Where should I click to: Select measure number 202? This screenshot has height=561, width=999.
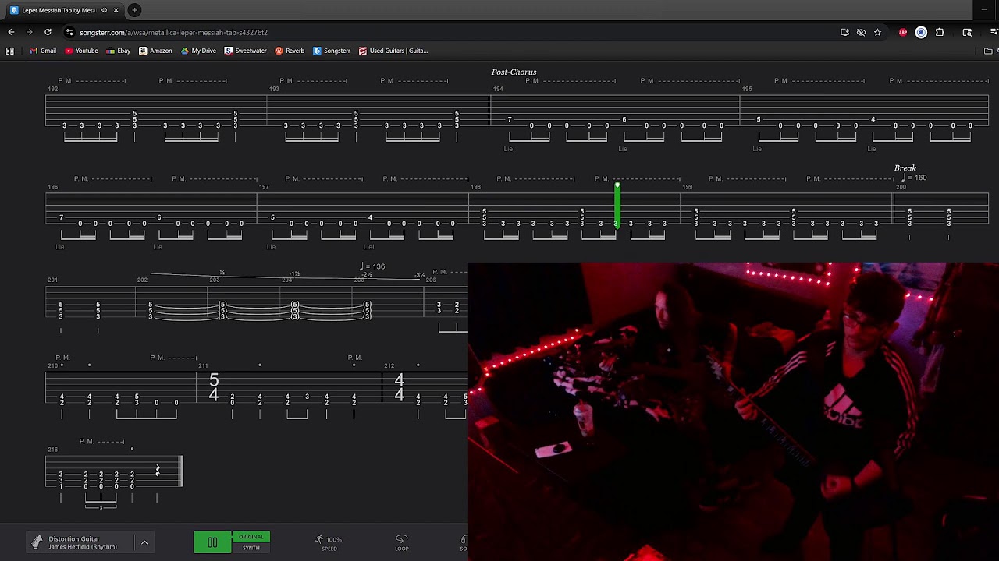tap(142, 280)
